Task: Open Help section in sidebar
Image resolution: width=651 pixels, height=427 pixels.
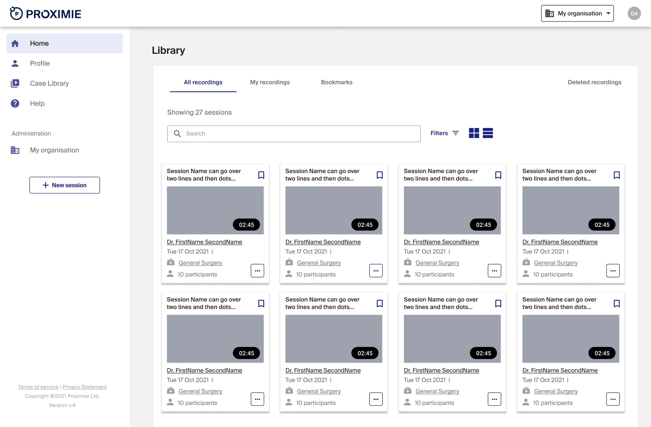Action: (x=37, y=103)
